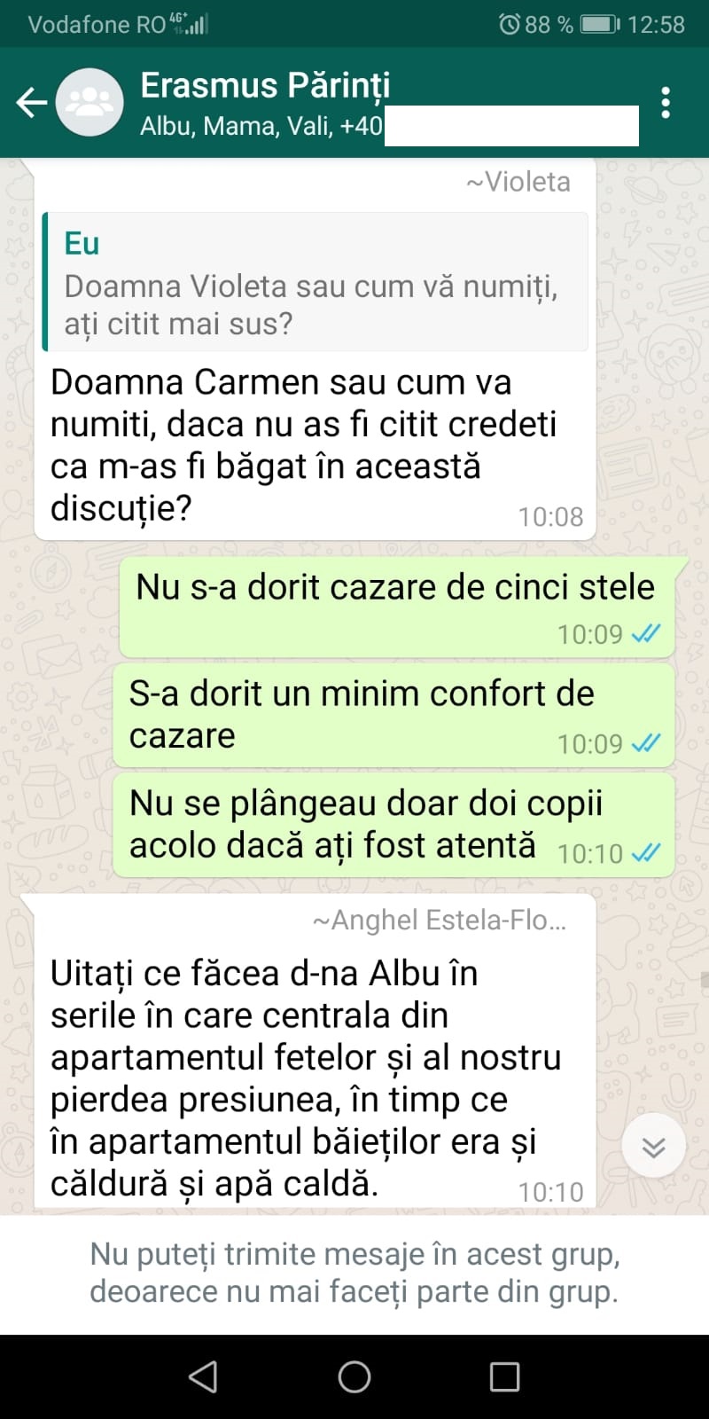Screen dimensions: 709x1419
Task: Tap Android home circle button
Action: [354, 1376]
